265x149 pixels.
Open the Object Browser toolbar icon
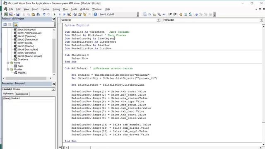(x=84, y=14)
